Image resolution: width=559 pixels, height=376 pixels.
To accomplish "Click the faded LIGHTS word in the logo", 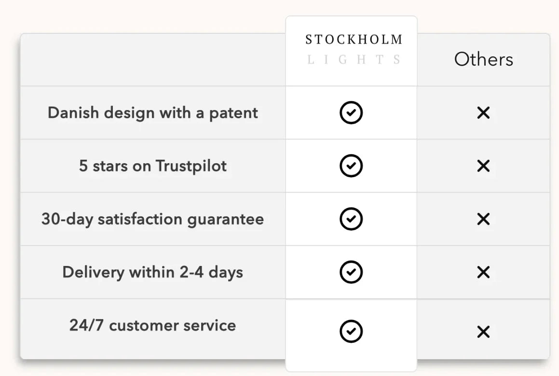I will pyautogui.click(x=354, y=60).
